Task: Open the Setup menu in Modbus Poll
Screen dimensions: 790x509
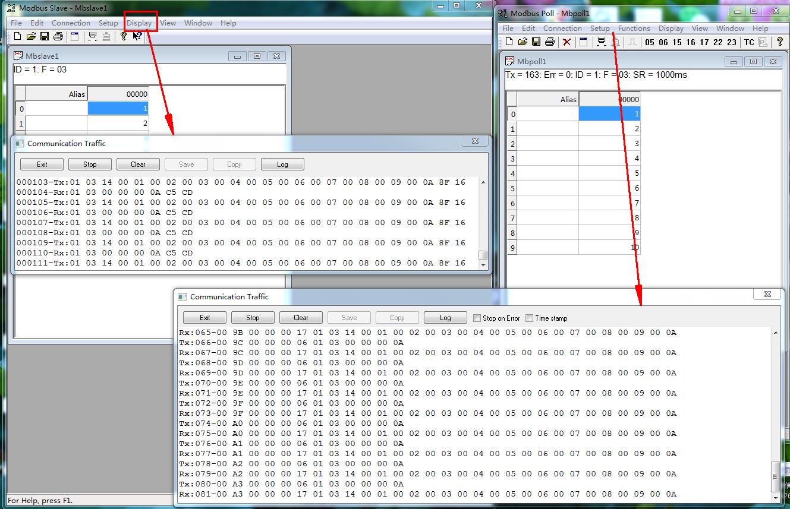Action: tap(600, 29)
